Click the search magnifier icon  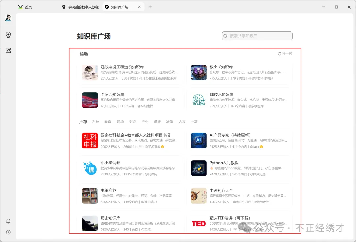(225, 36)
